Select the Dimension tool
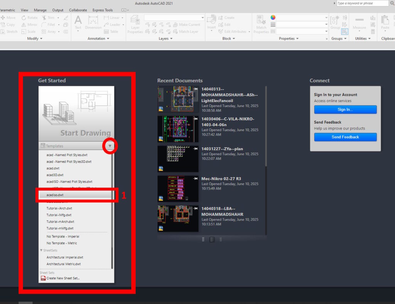 click(x=93, y=23)
